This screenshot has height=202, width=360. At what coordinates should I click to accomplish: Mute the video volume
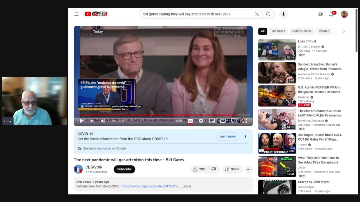pos(103,121)
